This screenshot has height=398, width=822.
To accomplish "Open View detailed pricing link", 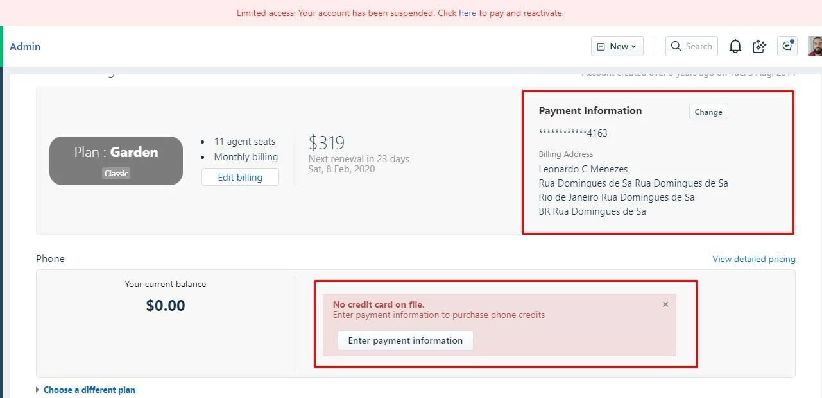I will [x=754, y=259].
